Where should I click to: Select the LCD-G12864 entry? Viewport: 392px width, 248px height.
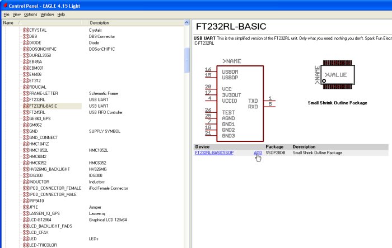(40, 220)
